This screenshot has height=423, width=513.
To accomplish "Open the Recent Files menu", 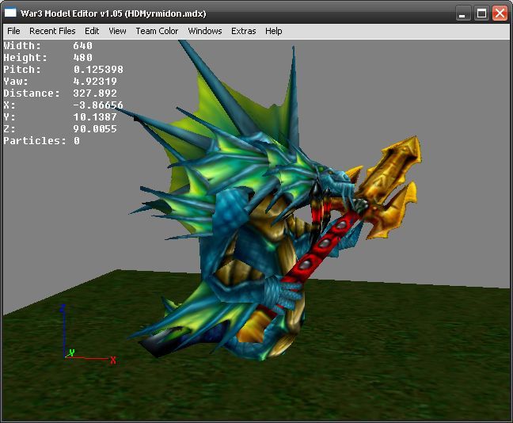I will [x=52, y=31].
